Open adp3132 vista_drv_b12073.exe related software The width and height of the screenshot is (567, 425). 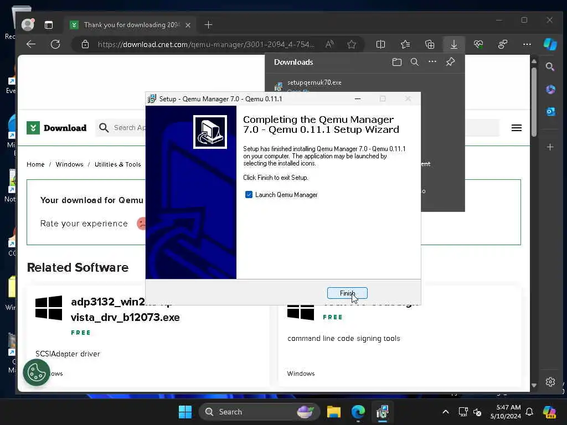tap(125, 309)
